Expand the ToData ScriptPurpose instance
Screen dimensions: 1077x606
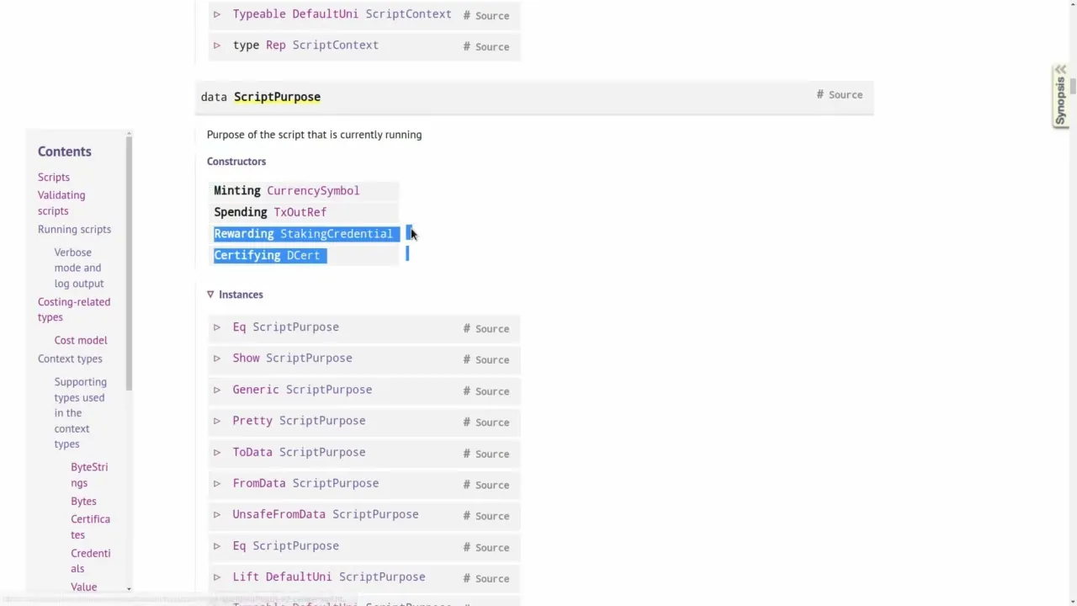(x=217, y=453)
